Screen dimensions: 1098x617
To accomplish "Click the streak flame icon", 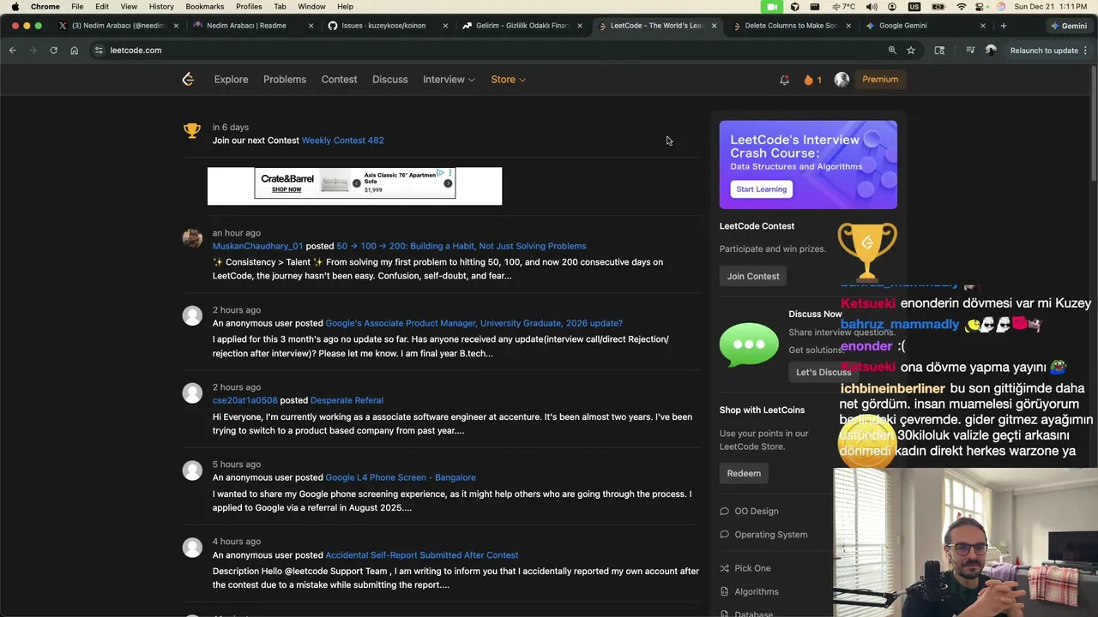I will 808,80.
